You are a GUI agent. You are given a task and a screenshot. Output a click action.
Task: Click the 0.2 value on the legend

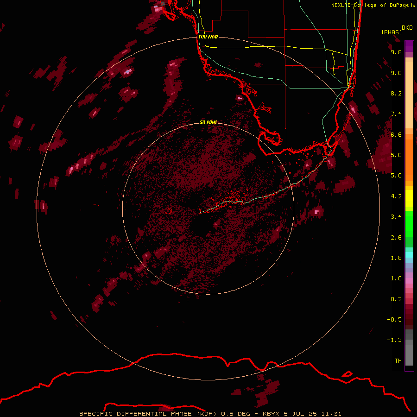(396, 299)
